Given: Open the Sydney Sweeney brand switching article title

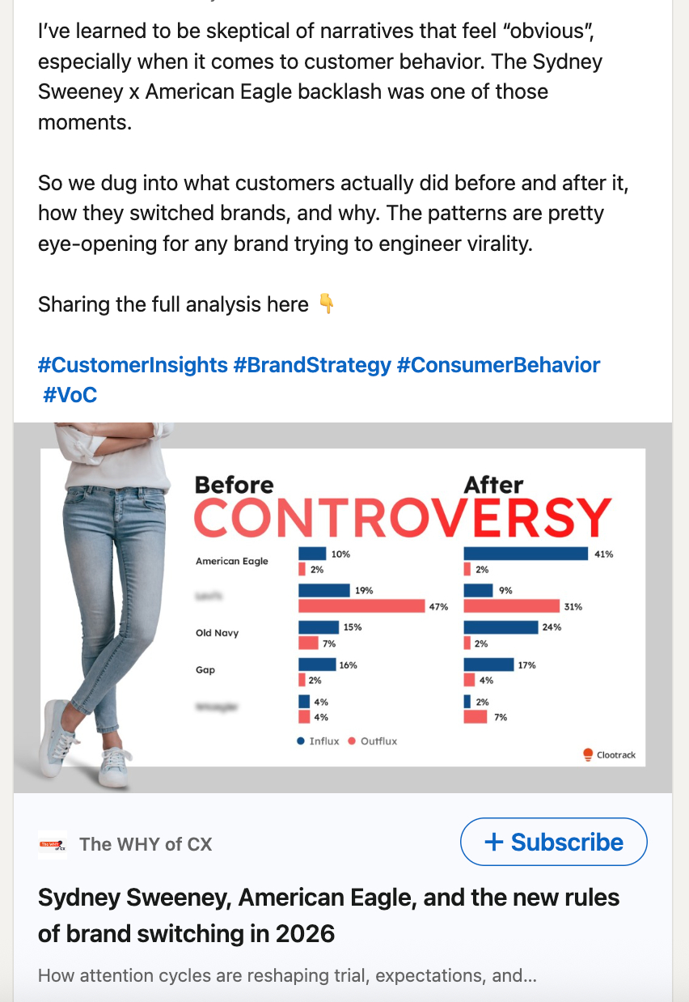Looking at the screenshot, I should 328,915.
